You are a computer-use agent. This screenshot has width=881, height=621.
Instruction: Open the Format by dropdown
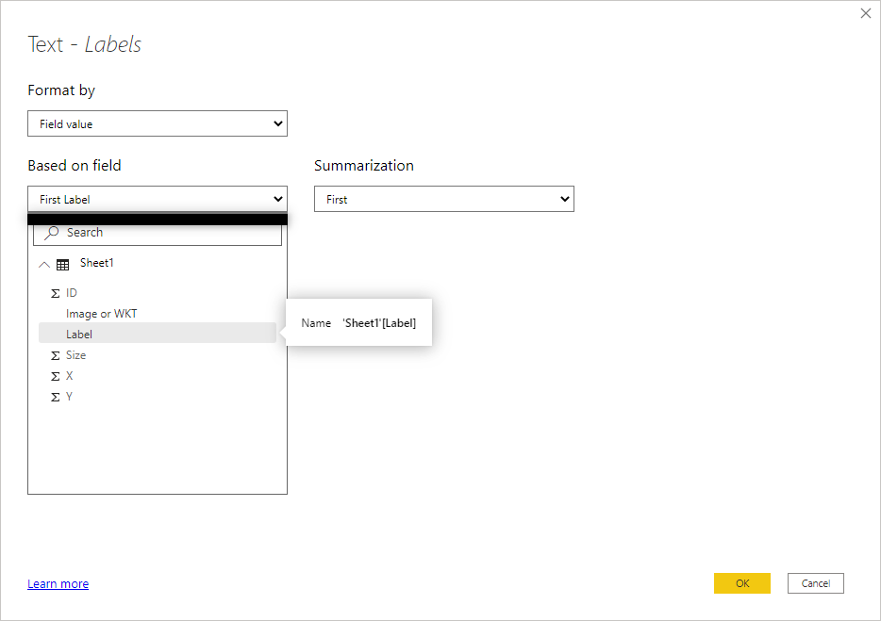[158, 123]
